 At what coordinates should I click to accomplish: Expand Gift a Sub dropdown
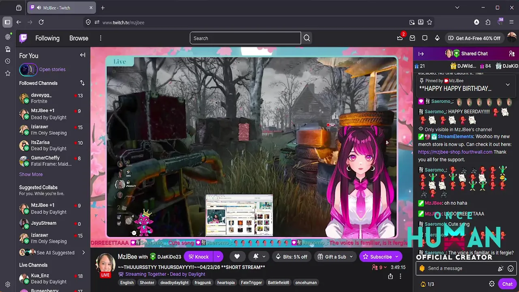[351, 257]
